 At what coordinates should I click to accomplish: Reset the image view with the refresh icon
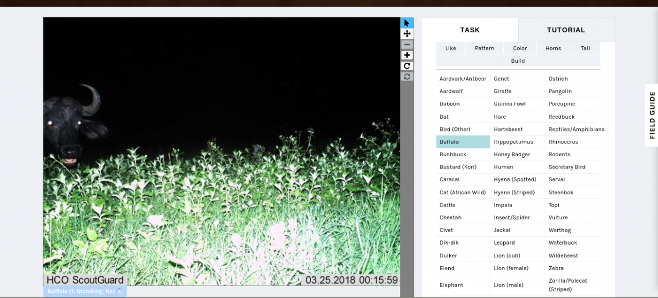click(407, 77)
